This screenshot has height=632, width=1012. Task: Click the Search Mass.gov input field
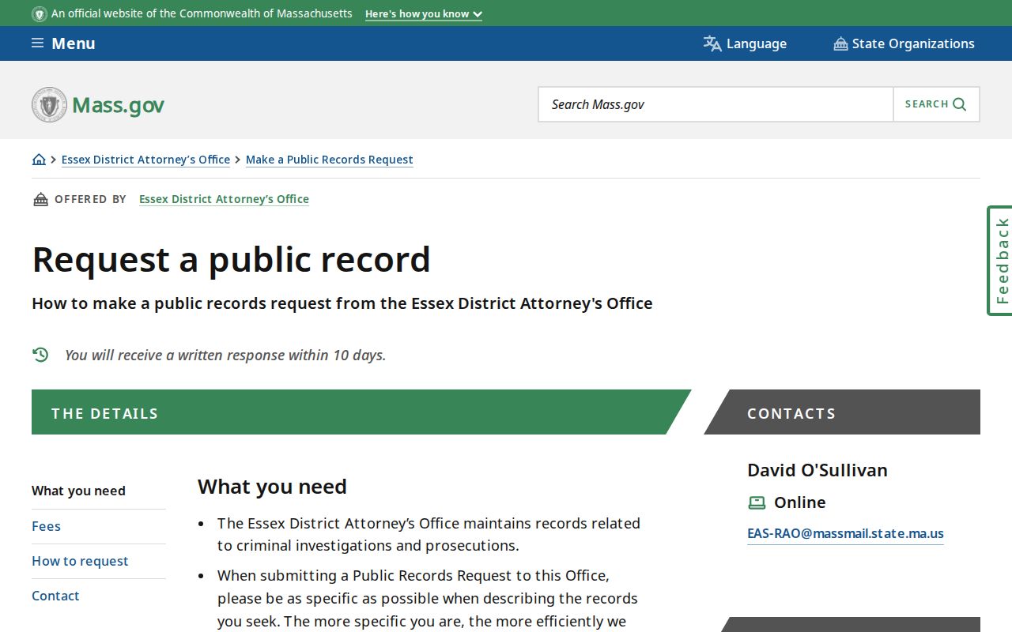click(716, 104)
